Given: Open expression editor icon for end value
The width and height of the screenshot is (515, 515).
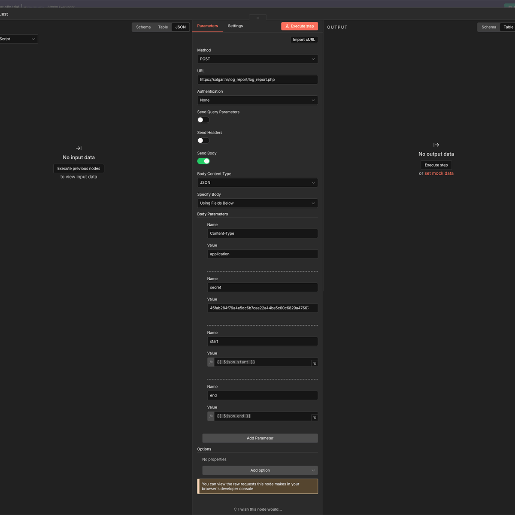Looking at the screenshot, I should pyautogui.click(x=315, y=418).
